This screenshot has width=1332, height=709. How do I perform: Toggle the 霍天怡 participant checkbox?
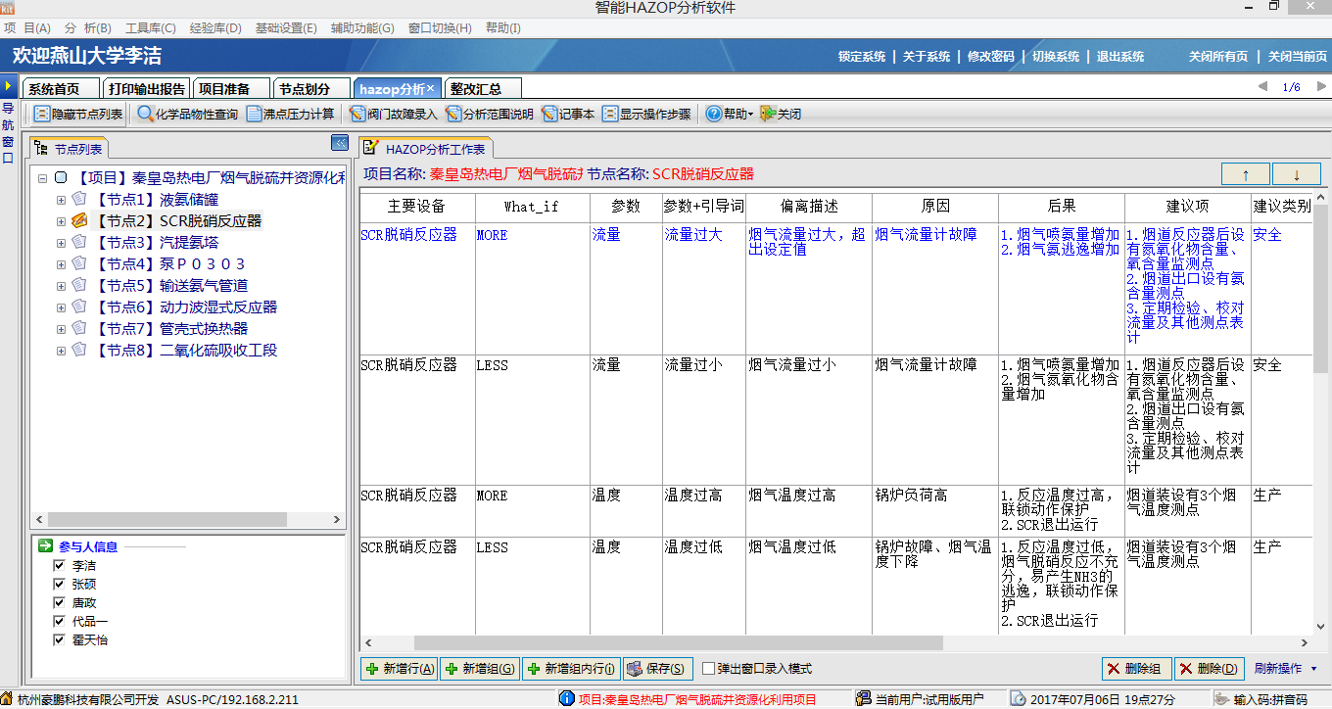[59, 640]
